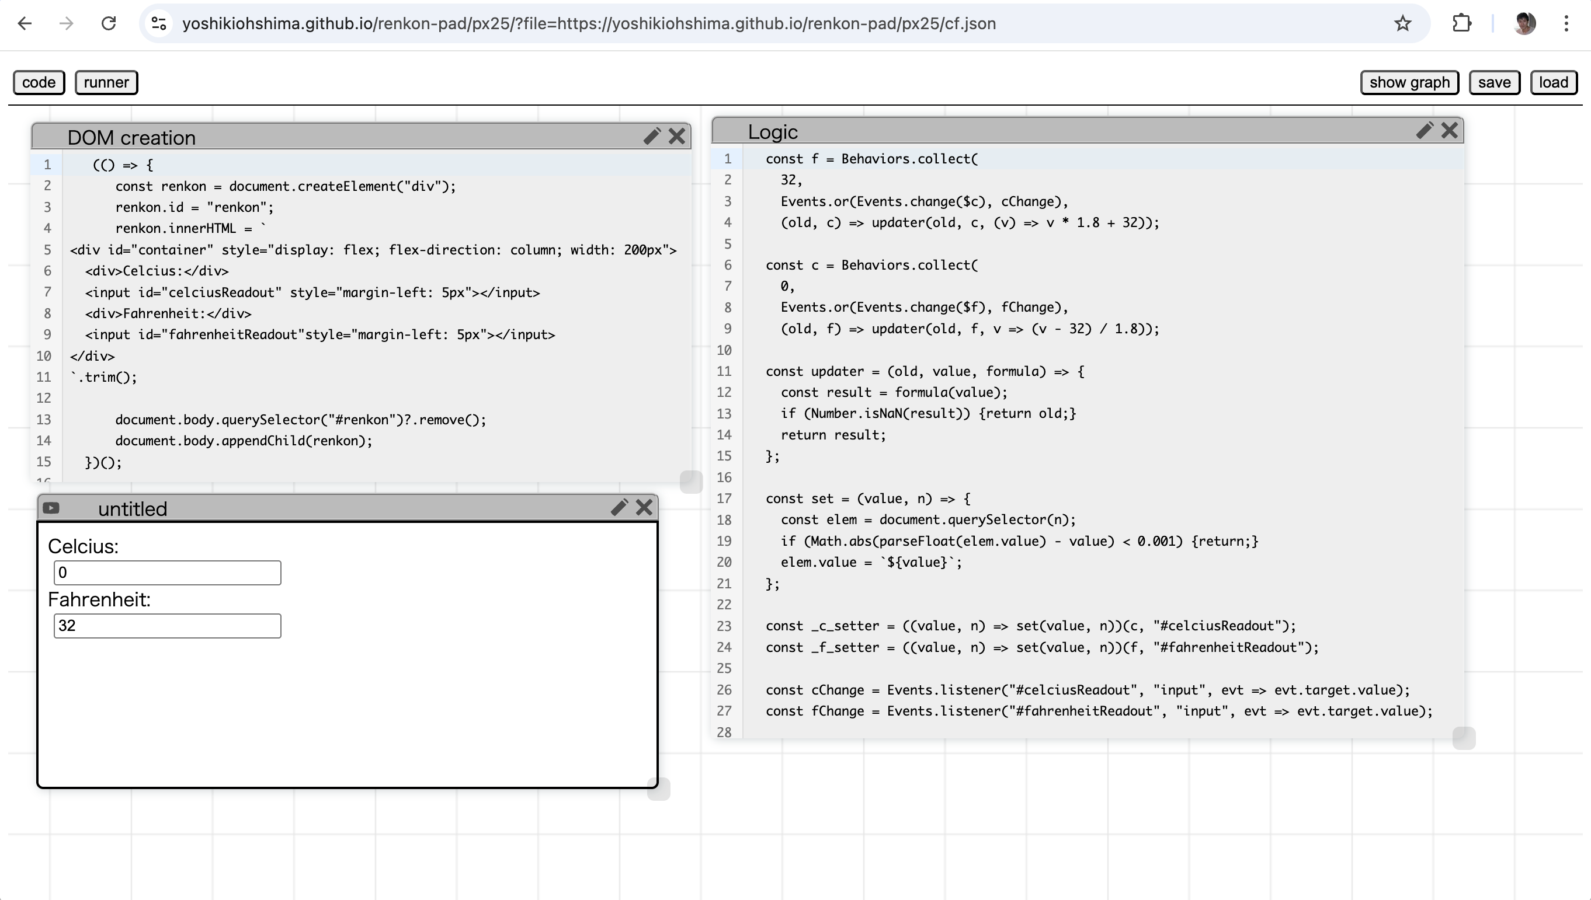
Task: Focus the Fahrenheit input field
Action: point(168,626)
